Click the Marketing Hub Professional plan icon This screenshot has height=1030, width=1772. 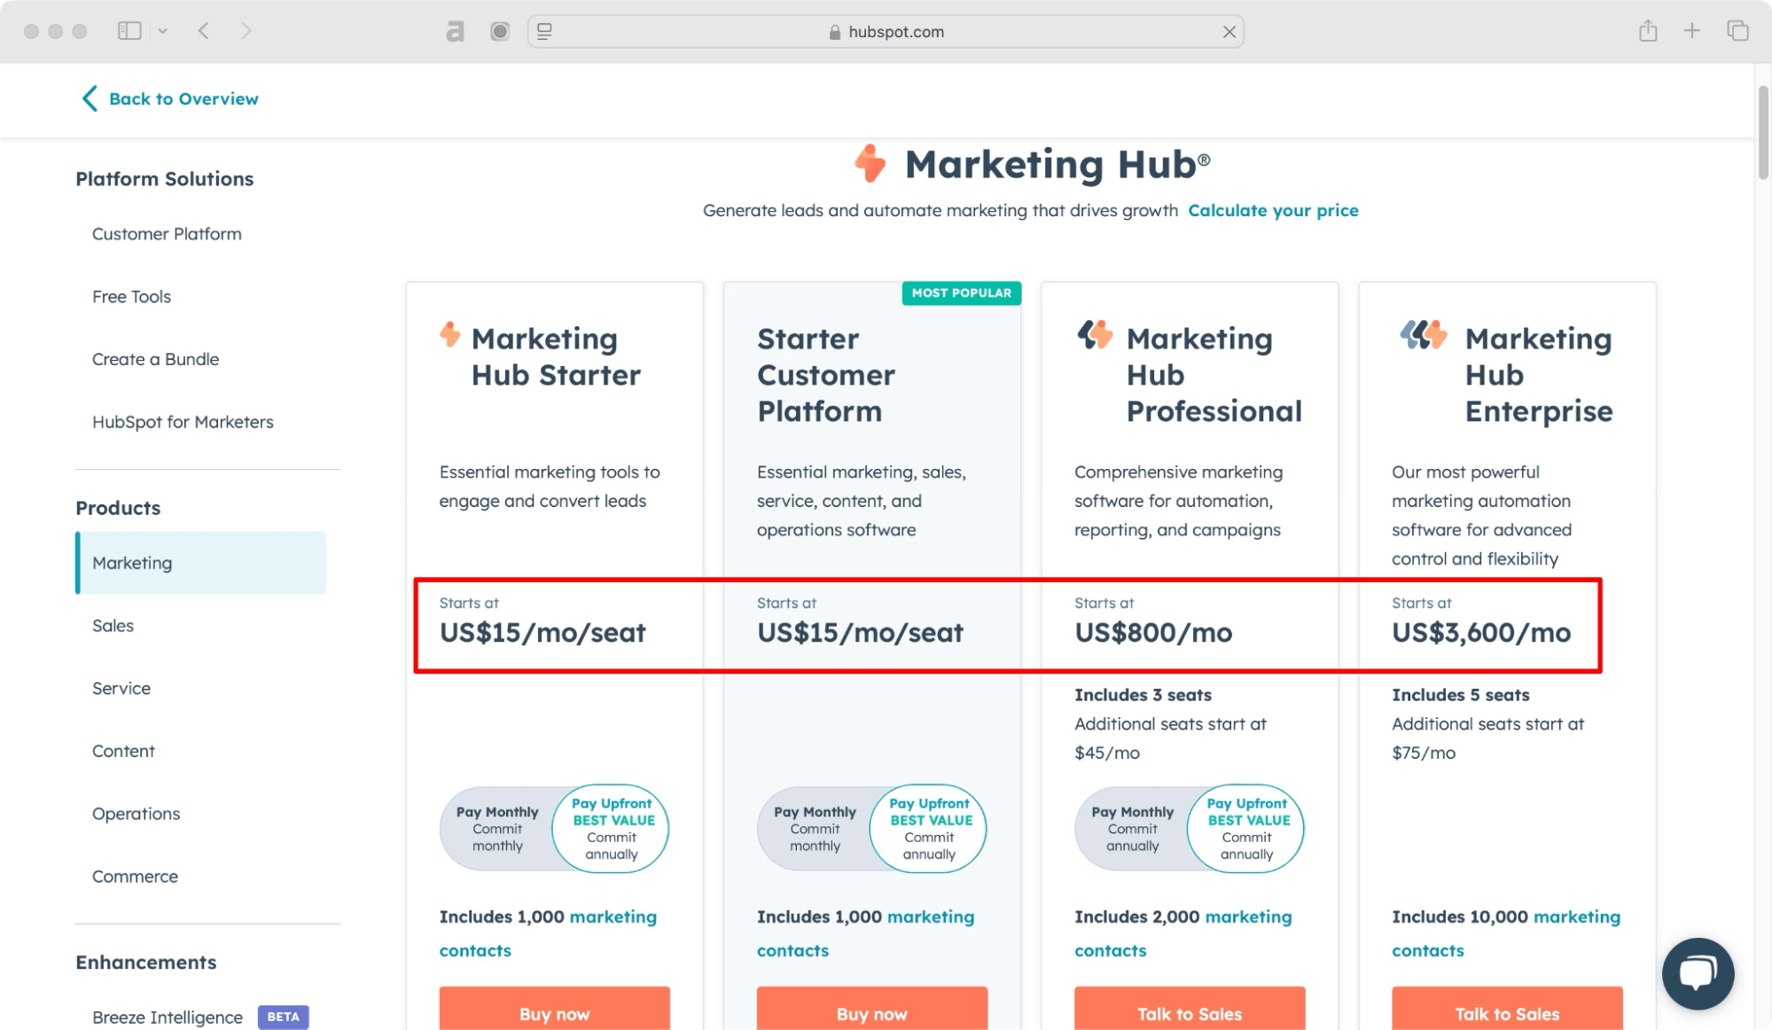[x=1095, y=334]
